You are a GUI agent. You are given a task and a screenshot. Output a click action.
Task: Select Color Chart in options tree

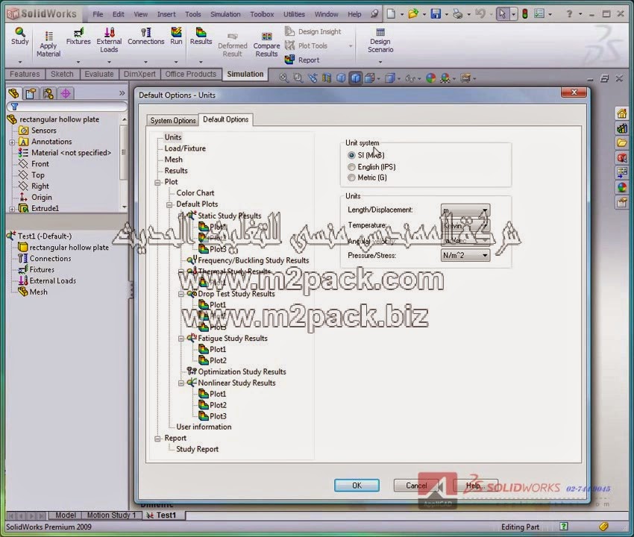195,193
